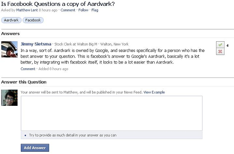
Task: Follow this question
Action: coord(83,10)
